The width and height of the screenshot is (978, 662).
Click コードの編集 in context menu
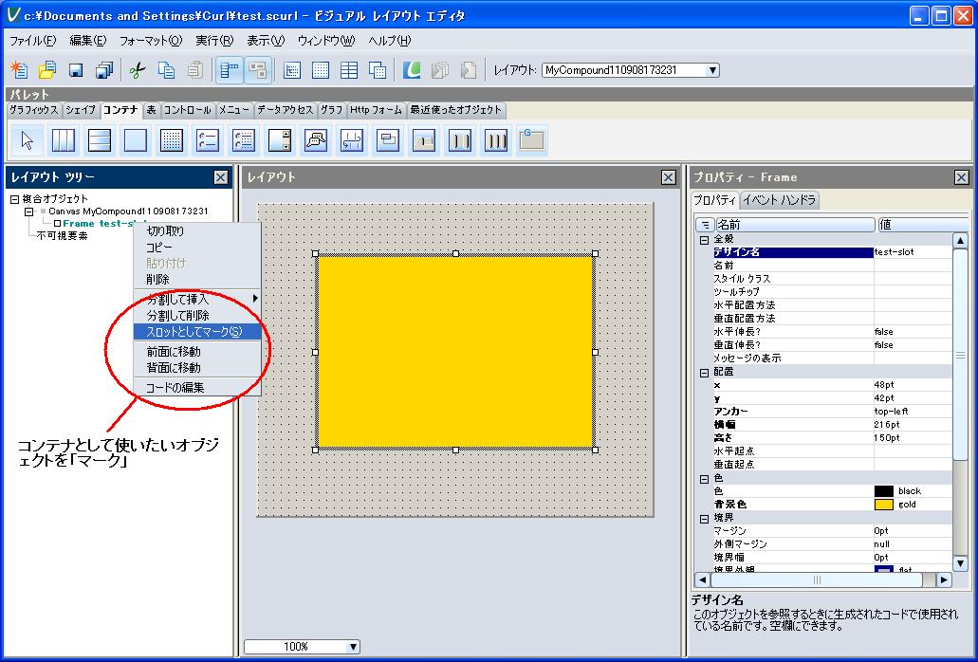(x=175, y=387)
